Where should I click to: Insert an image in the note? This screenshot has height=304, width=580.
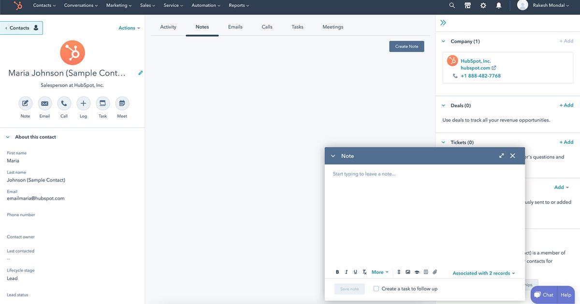[x=408, y=272]
